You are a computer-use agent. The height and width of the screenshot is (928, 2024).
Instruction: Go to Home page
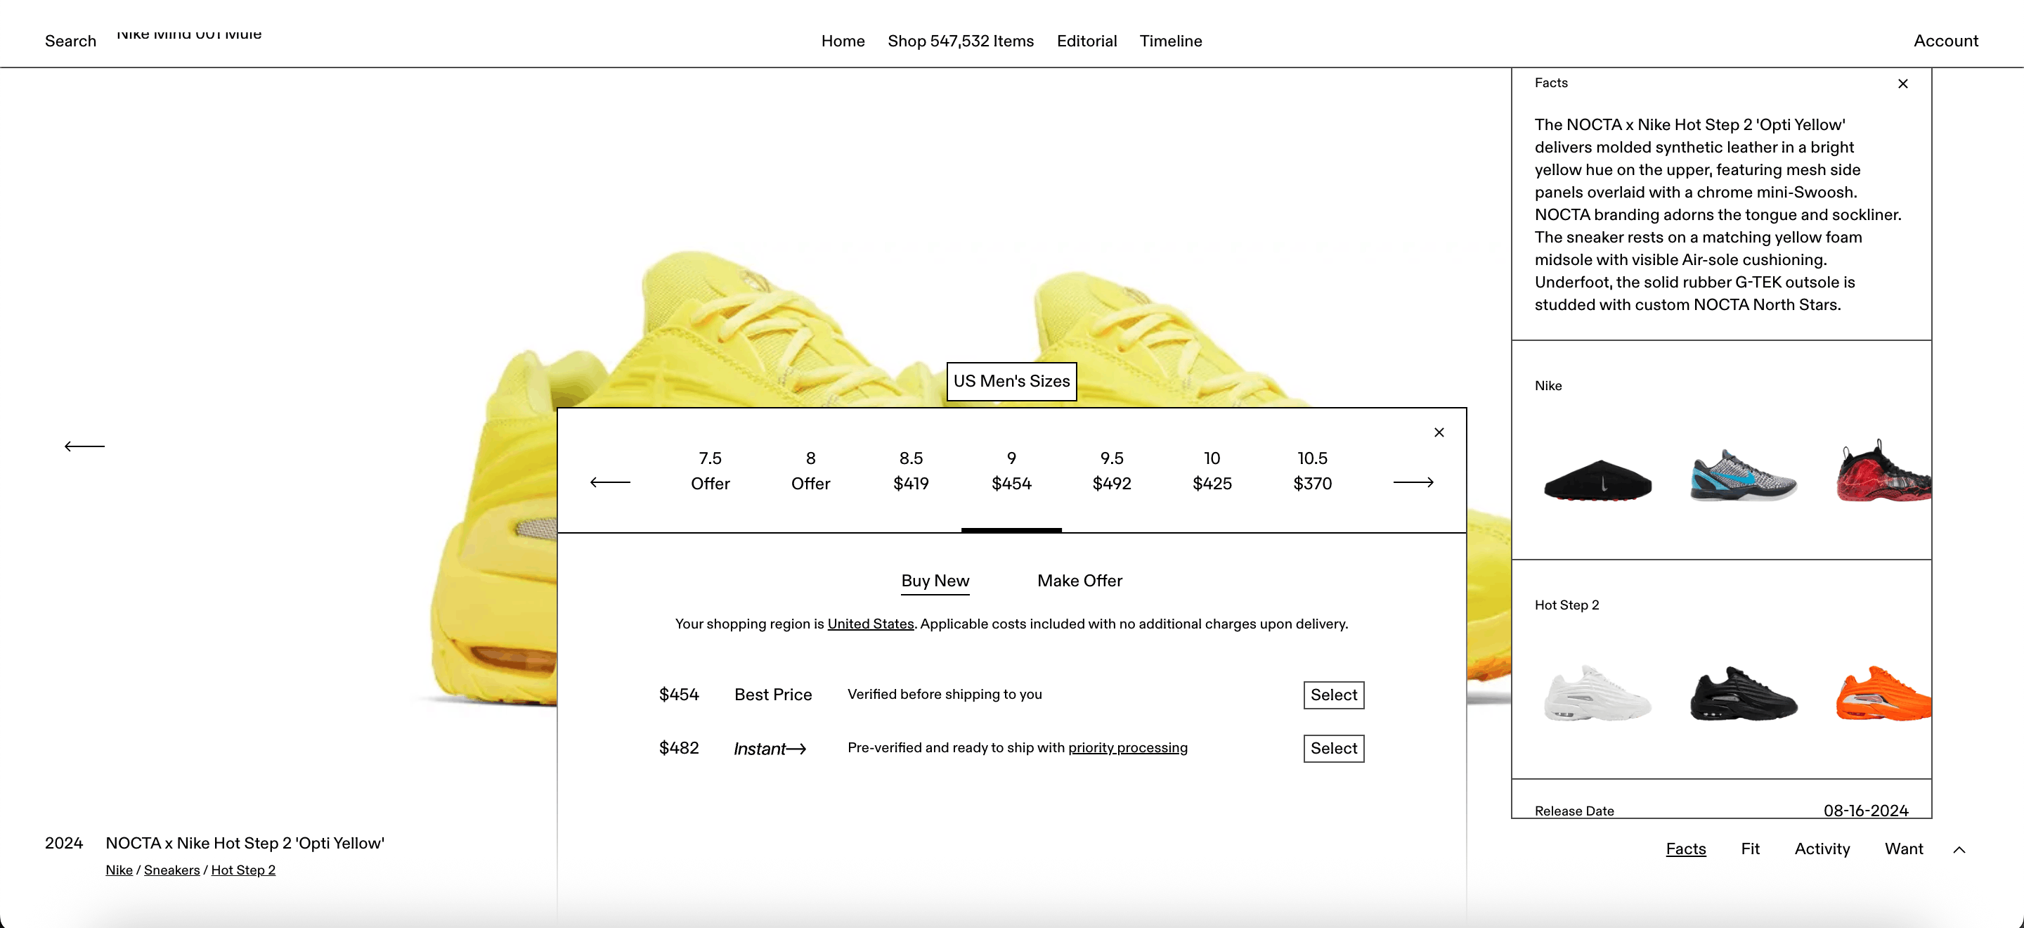pyautogui.click(x=843, y=41)
